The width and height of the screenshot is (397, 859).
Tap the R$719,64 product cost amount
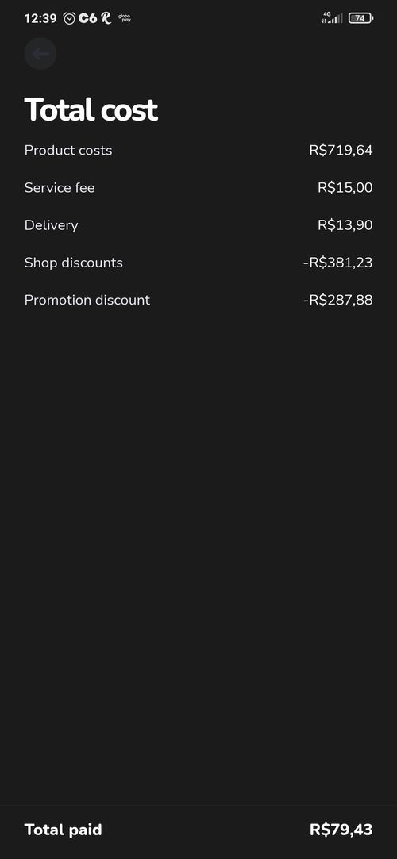[x=341, y=150]
